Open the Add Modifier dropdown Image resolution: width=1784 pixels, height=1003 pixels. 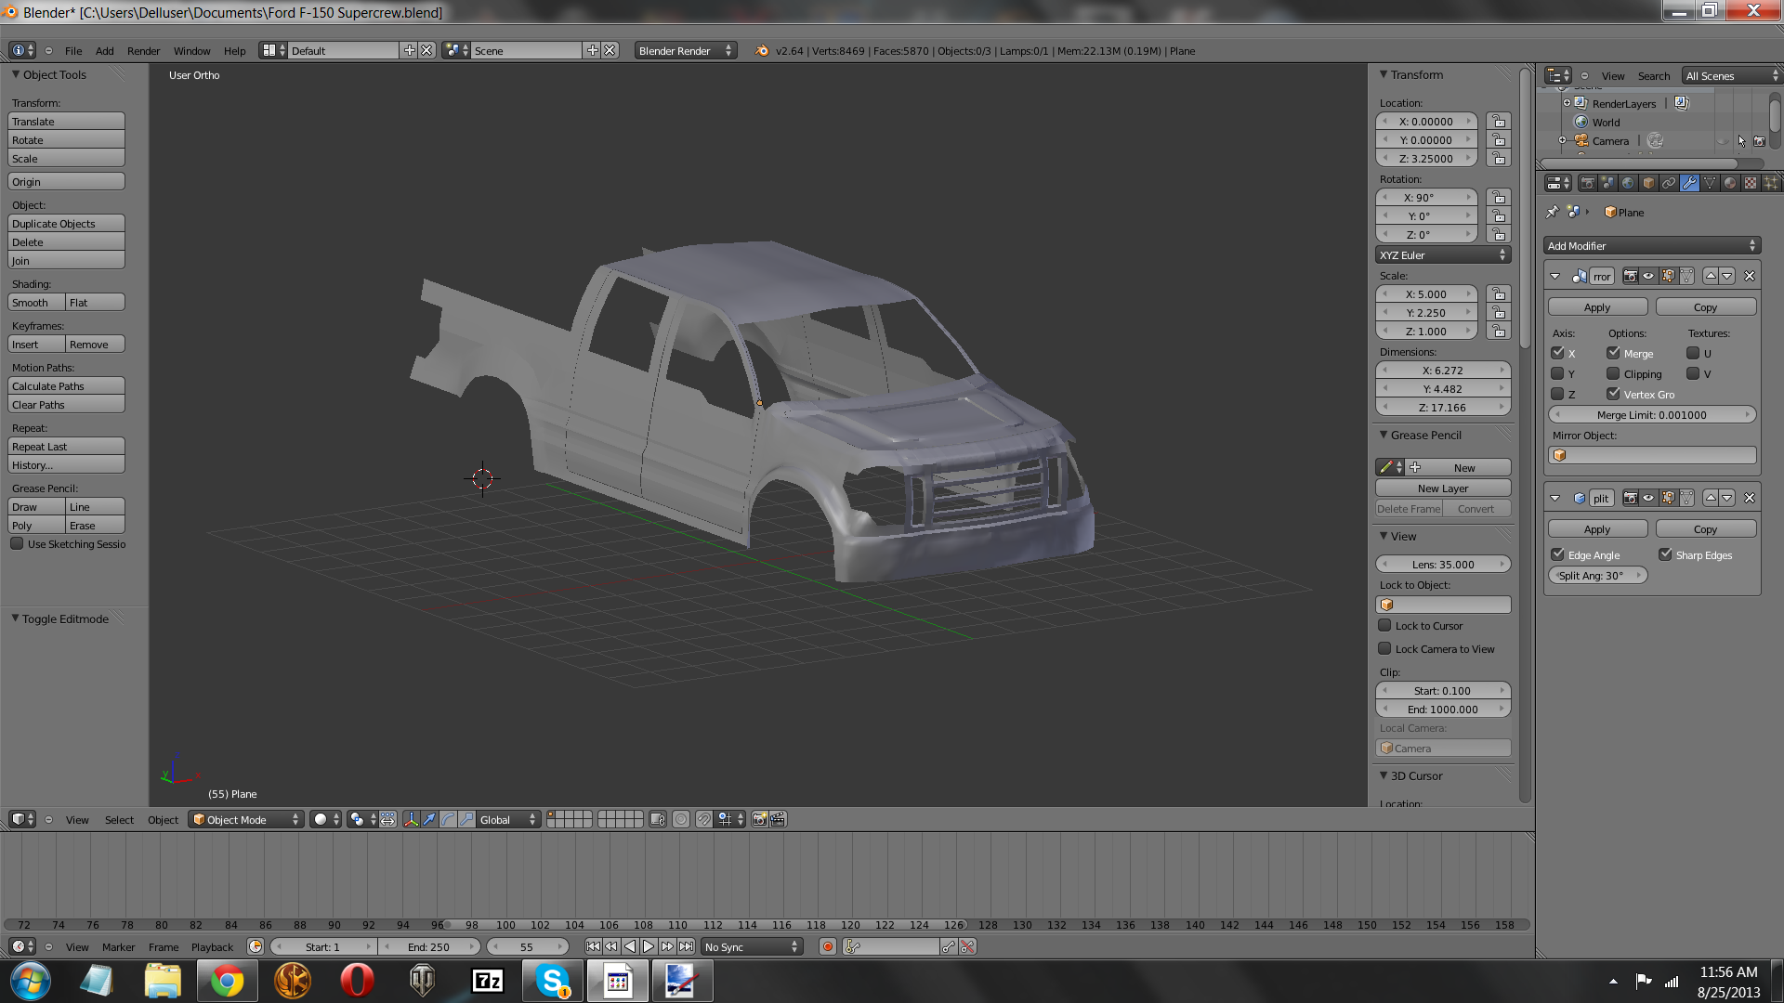1652,245
